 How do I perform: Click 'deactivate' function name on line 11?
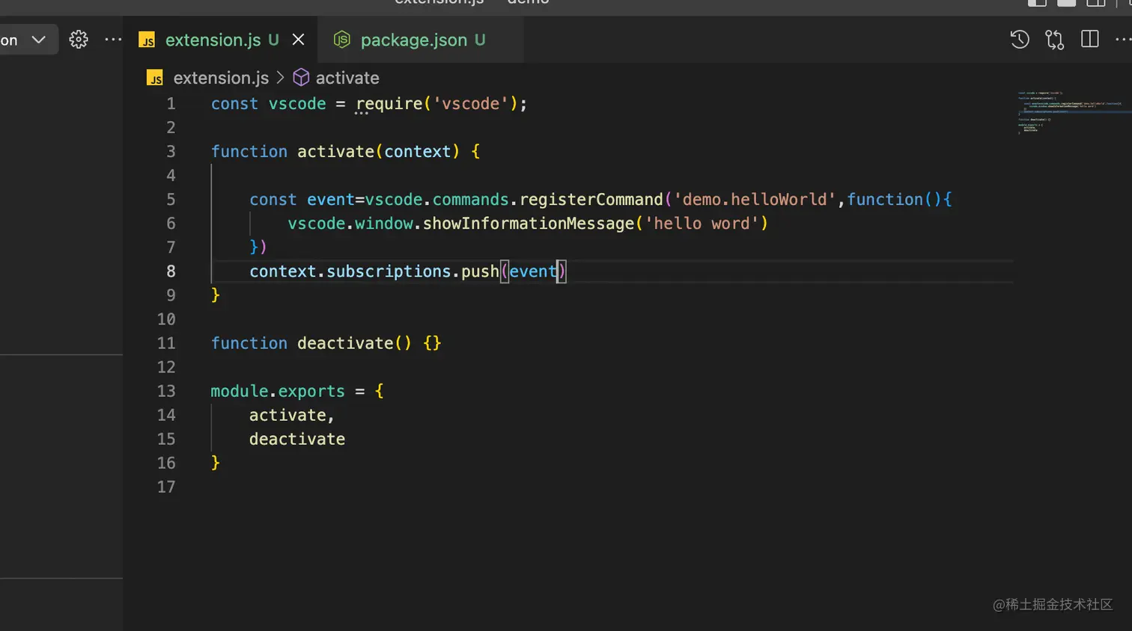pos(345,343)
